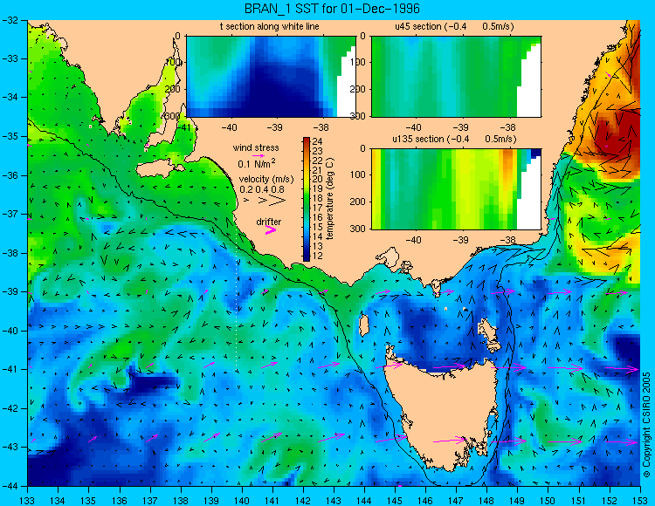The width and height of the screenshot is (655, 506).
Task: Click the '-38' latitude axis label
Action: click(x=10, y=253)
